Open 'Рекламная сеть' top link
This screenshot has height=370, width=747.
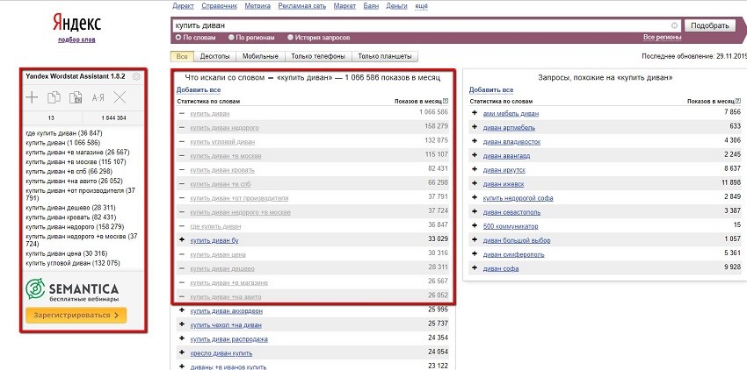coord(302,6)
